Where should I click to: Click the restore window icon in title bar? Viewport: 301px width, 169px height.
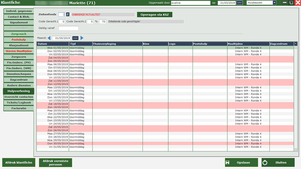(x=292, y=3)
